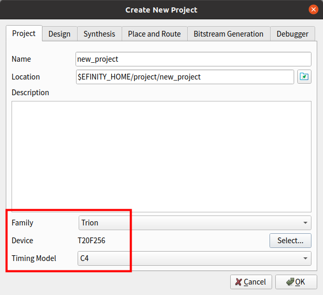Switch to the Synthesis tab
323x295 pixels.
(99, 34)
